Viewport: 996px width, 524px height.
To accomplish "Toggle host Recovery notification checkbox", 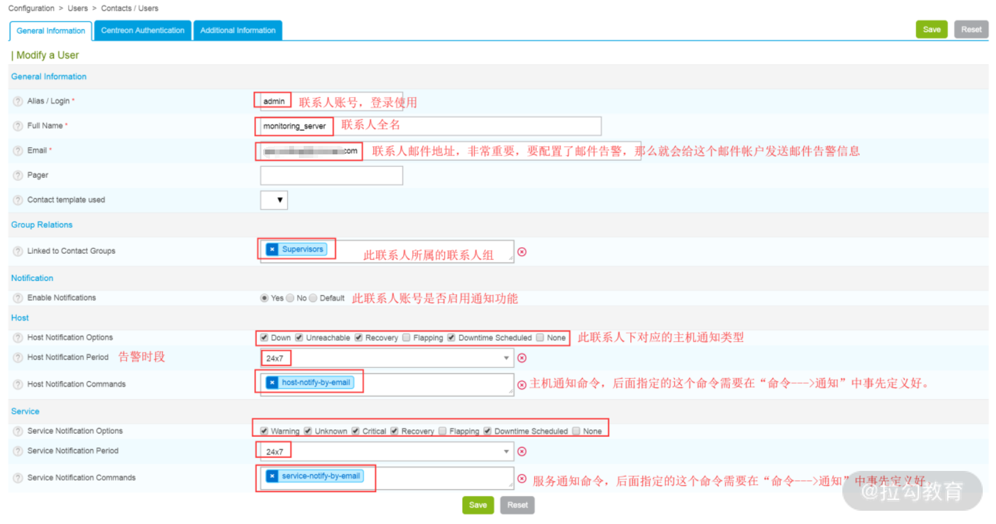I will (359, 338).
